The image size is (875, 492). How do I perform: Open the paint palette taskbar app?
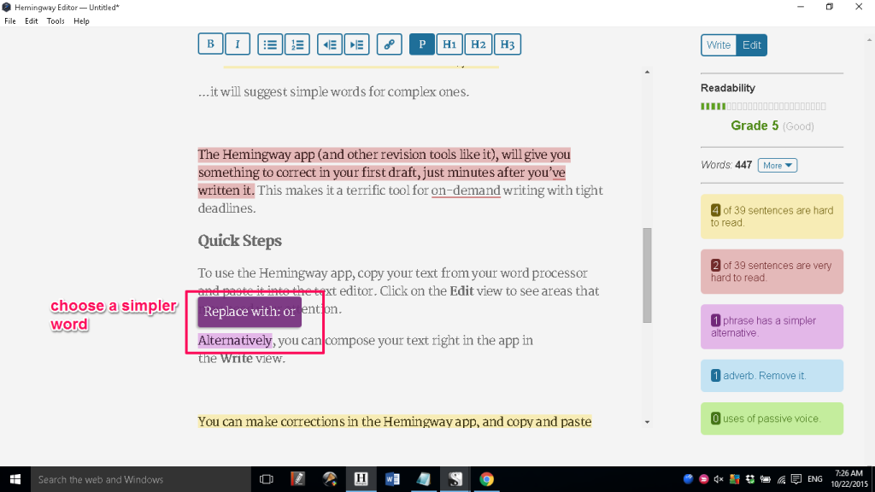pyautogui.click(x=330, y=479)
